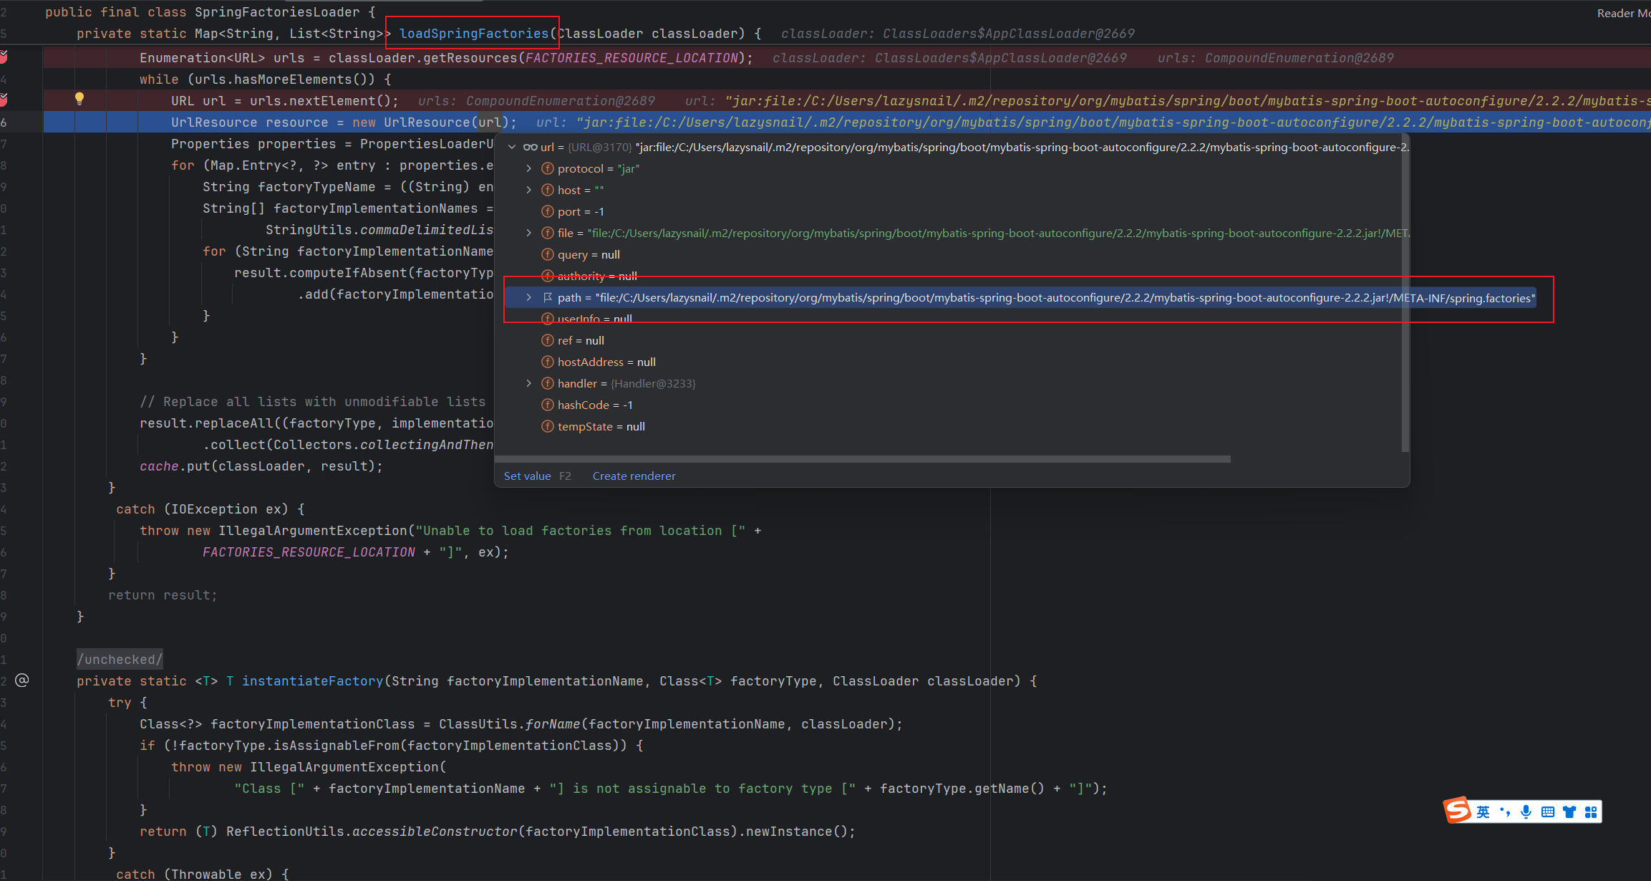The image size is (1651, 881).
Task: Click the "is not assignable to factory type [" string
Action: pos(702,789)
